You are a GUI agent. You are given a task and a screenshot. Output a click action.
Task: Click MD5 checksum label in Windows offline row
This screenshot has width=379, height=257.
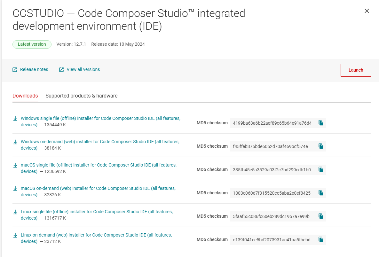coord(212,123)
